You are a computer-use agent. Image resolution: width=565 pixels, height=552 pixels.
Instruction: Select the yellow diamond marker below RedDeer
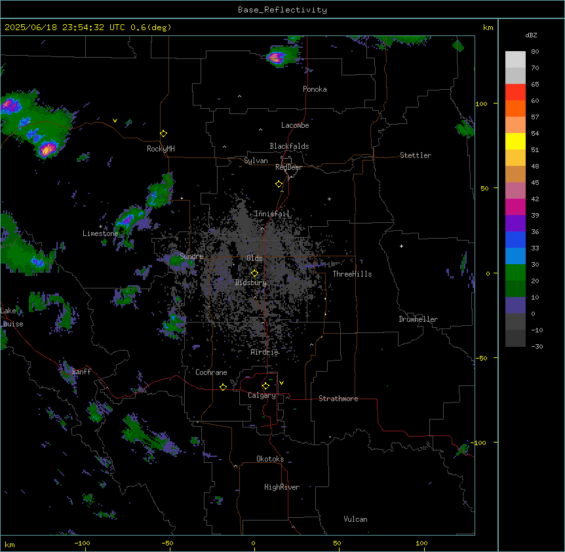(x=279, y=184)
